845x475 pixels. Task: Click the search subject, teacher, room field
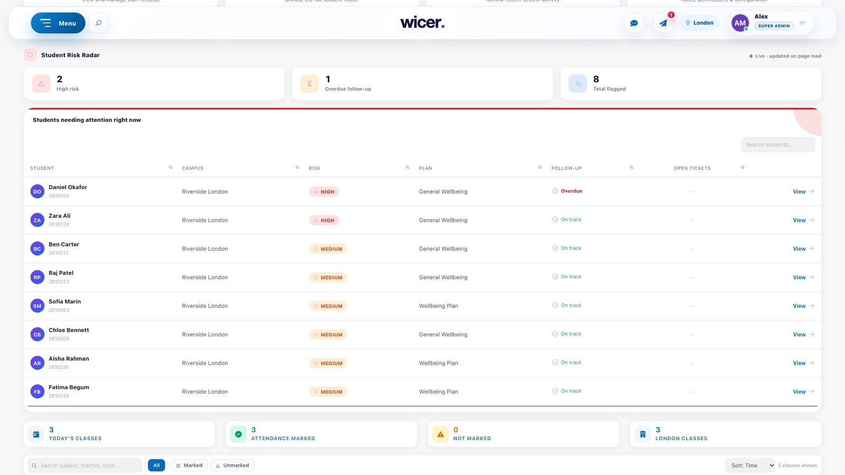(85, 465)
